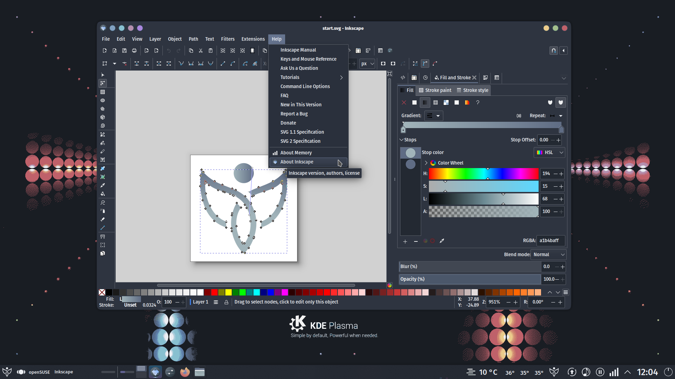Select radial gradient fill type
675x379 pixels.
[436, 102]
